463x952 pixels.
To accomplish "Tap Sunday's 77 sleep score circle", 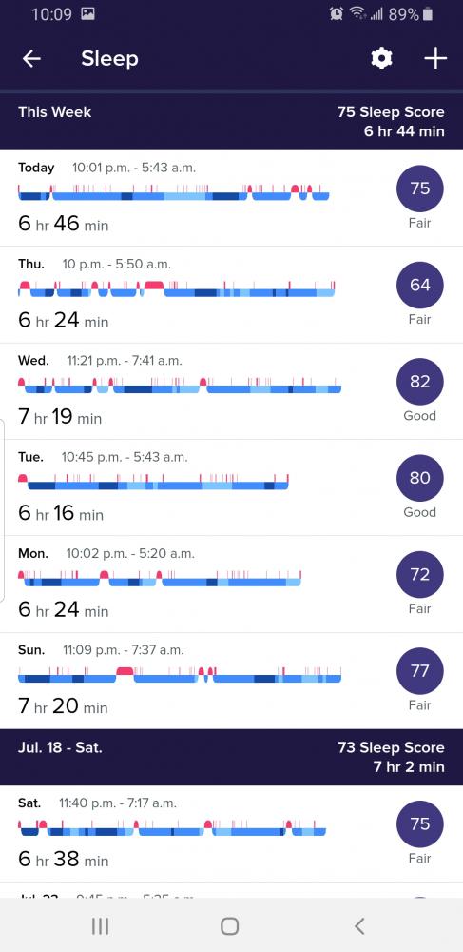I will click(x=420, y=671).
